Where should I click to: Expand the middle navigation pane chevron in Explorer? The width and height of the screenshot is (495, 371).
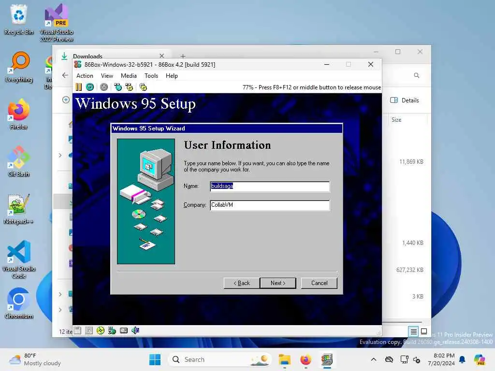tap(60, 294)
